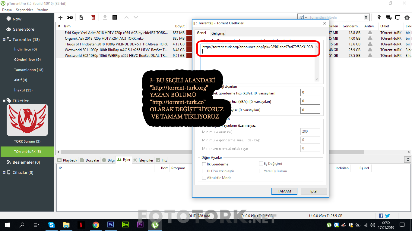Open Netflix from the taskbar
This screenshot has height=231, width=412.
(x=81, y=225)
